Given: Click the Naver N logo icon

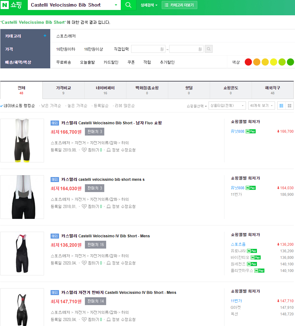Looking at the screenshot, I should coord(5,5).
